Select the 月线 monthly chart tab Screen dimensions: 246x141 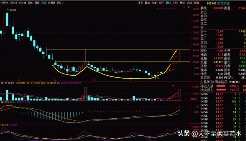point(43,3)
